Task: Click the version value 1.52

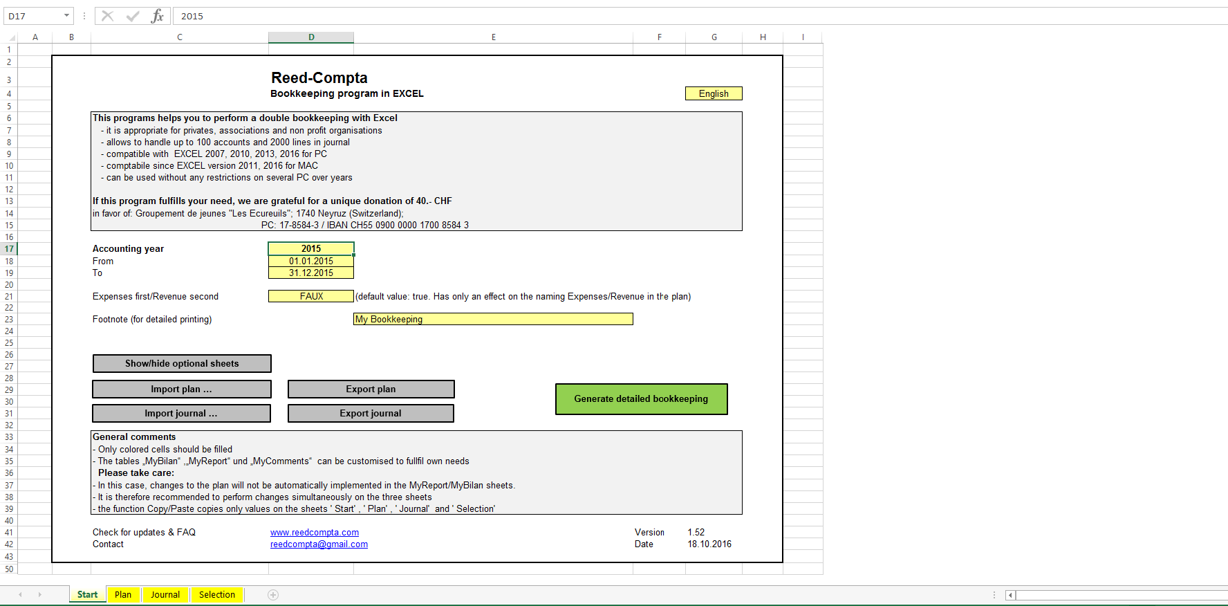Action: pos(696,533)
